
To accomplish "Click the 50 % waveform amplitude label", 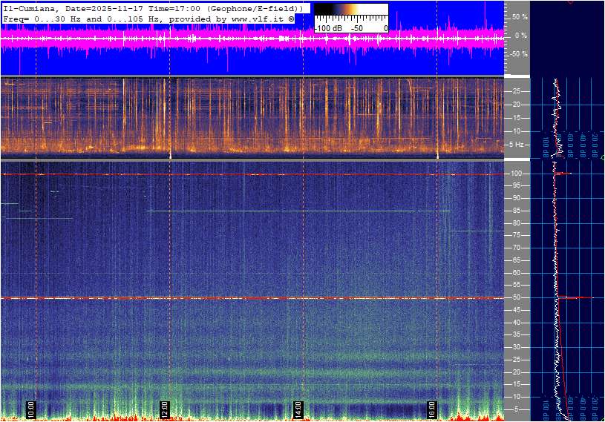I will (x=520, y=16).
